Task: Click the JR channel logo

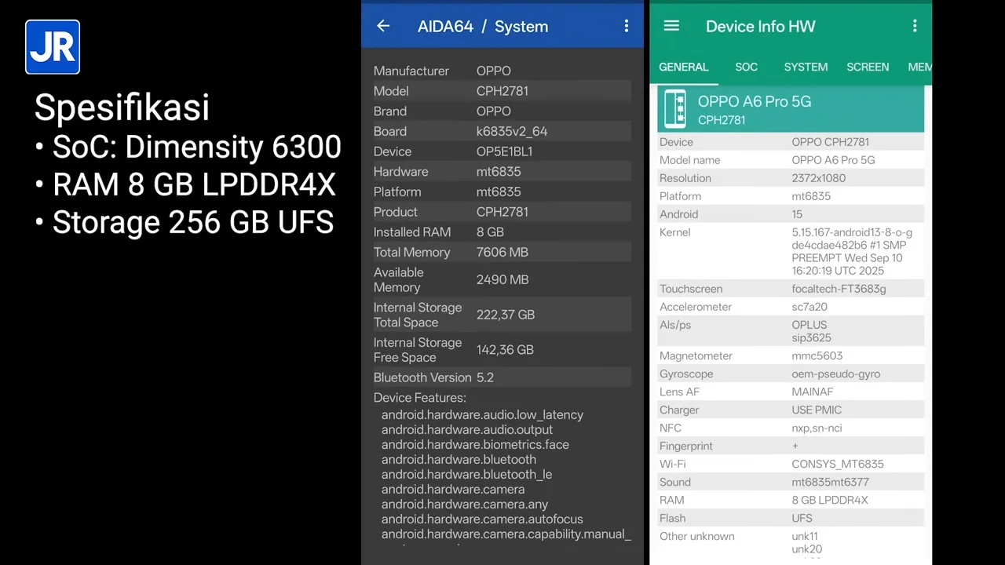Action: coord(53,47)
